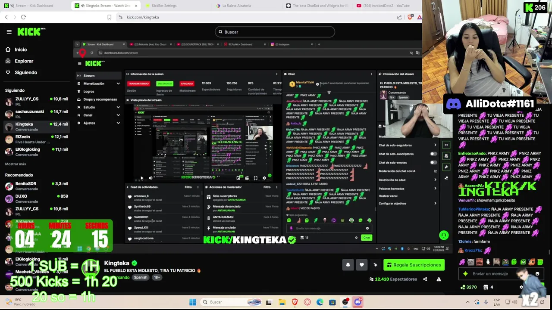Open the emoji picker in the chat box
The height and width of the screenshot is (310, 552).
(537, 273)
